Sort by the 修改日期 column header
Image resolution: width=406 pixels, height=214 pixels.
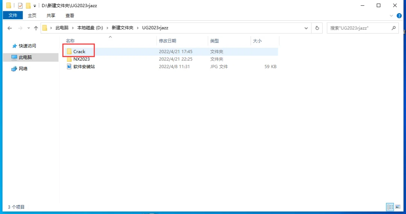click(x=168, y=41)
